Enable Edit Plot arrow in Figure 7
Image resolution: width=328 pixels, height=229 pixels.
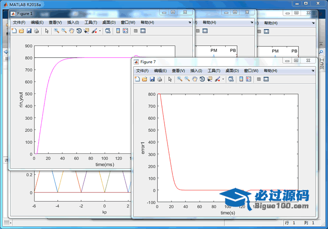point(170,79)
